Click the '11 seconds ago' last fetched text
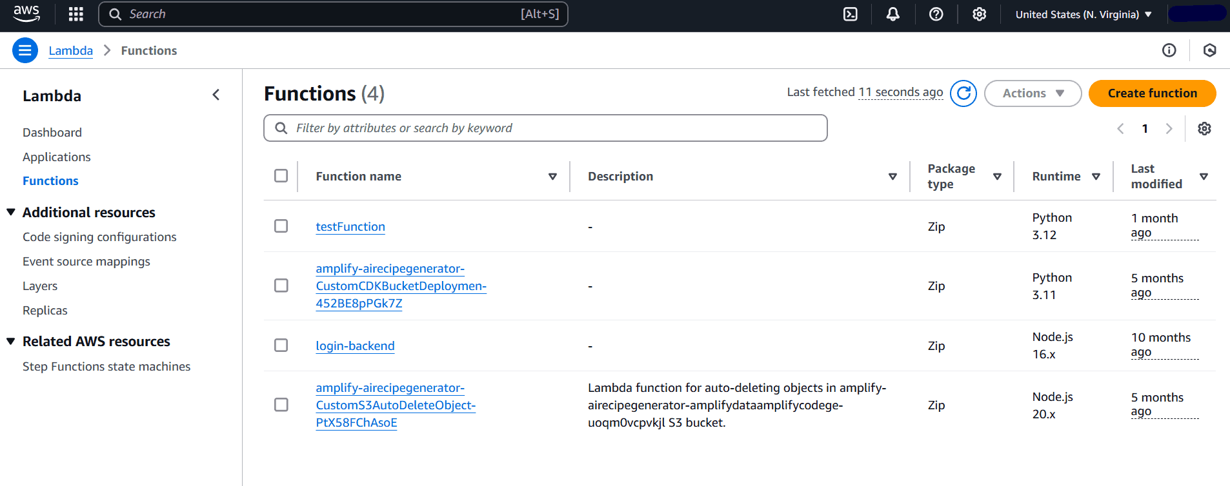The width and height of the screenshot is (1230, 486). (x=900, y=92)
